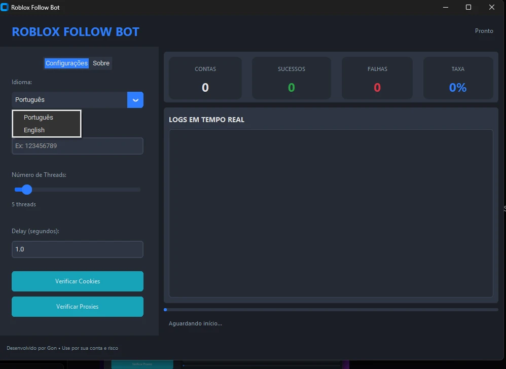Screen dimensions: 506x369
Task: Click the CONTAS counter card
Action: (205, 78)
